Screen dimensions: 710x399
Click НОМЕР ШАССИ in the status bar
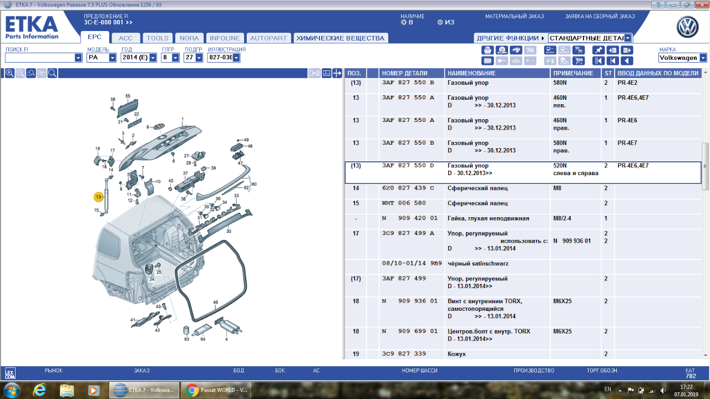(419, 370)
